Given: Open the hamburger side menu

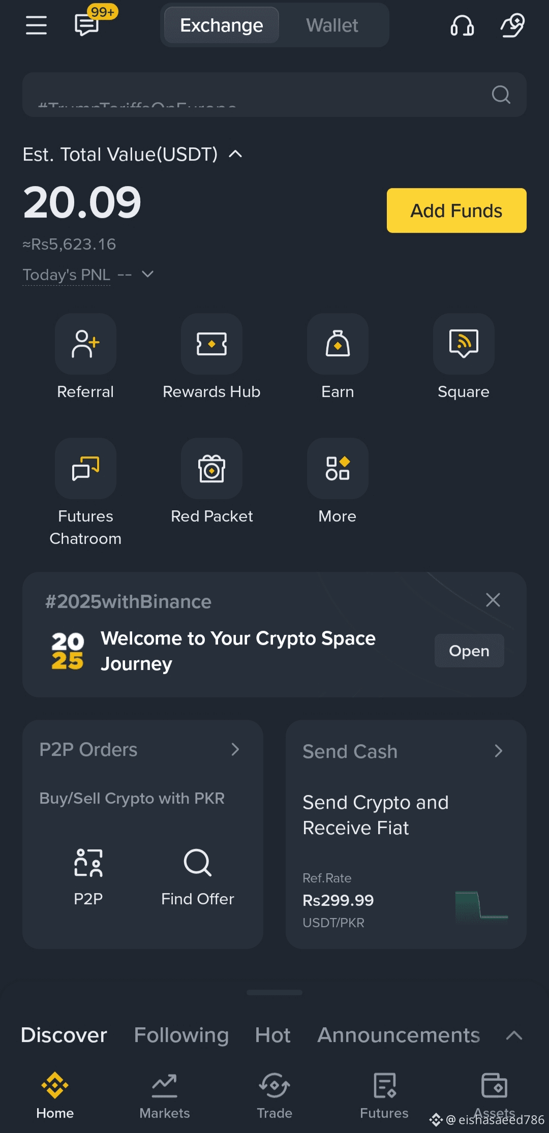Looking at the screenshot, I should (x=36, y=25).
